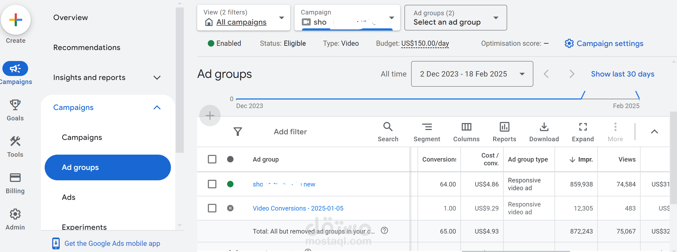The image size is (677, 252).
Task: Sort by the Ad group column header
Action: coord(266,159)
